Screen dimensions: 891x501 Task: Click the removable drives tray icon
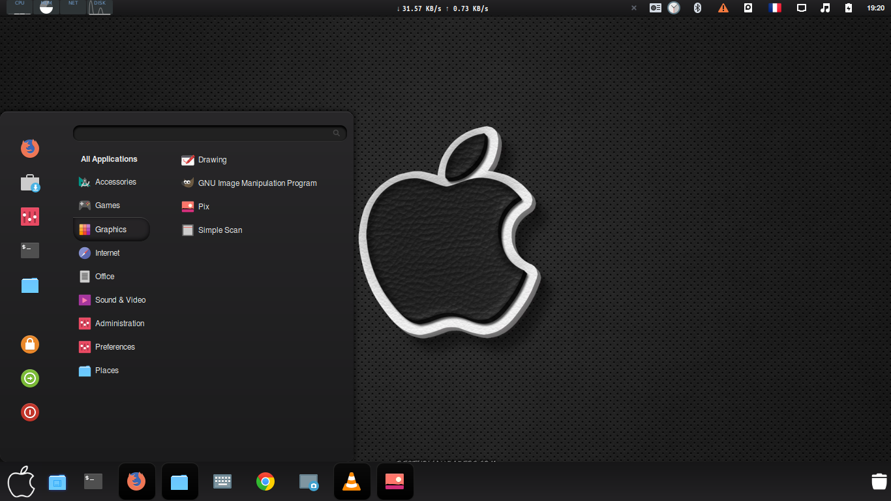[749, 8]
